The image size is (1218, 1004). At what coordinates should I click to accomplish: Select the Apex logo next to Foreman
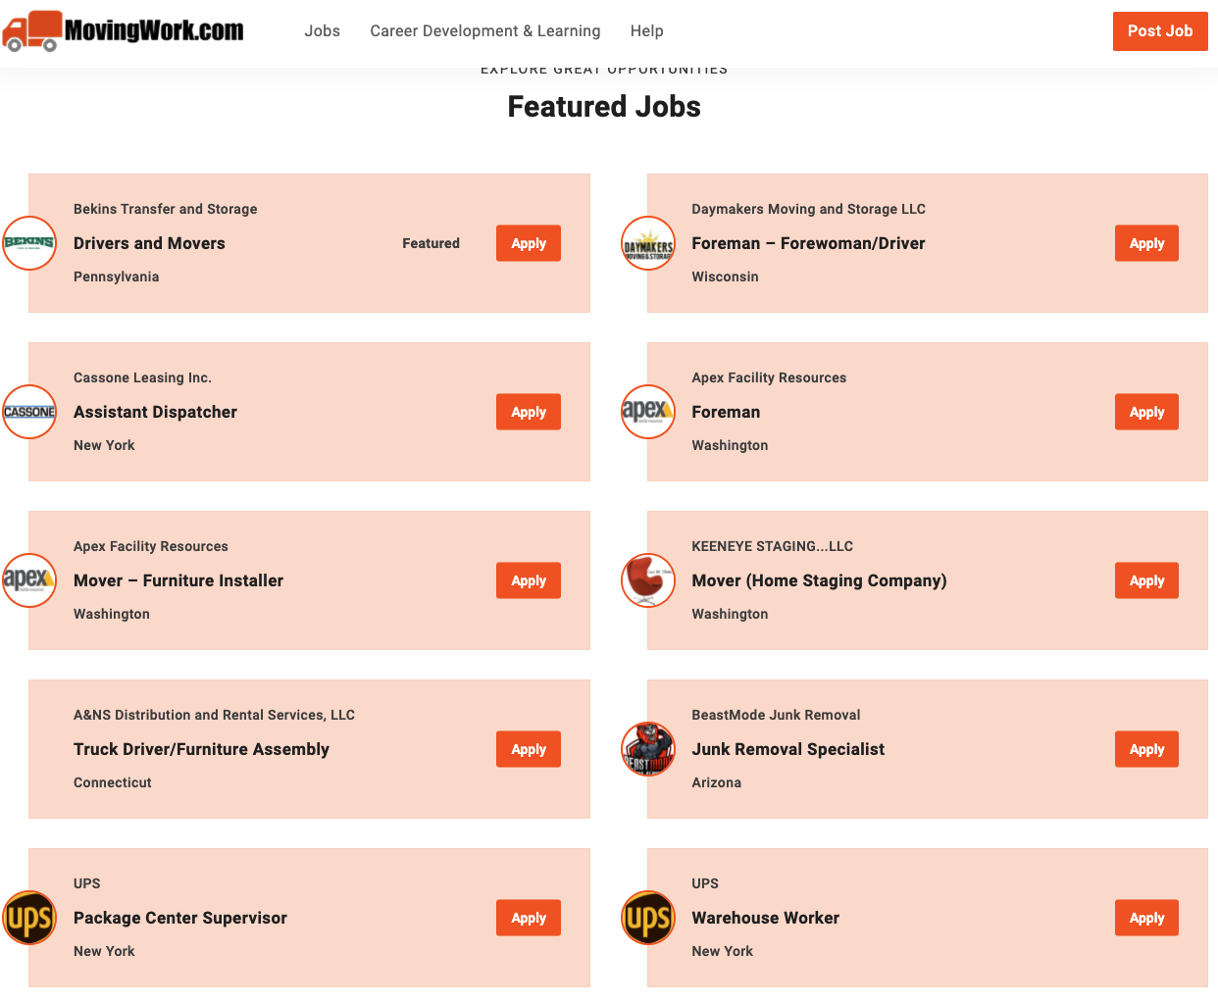coord(648,412)
